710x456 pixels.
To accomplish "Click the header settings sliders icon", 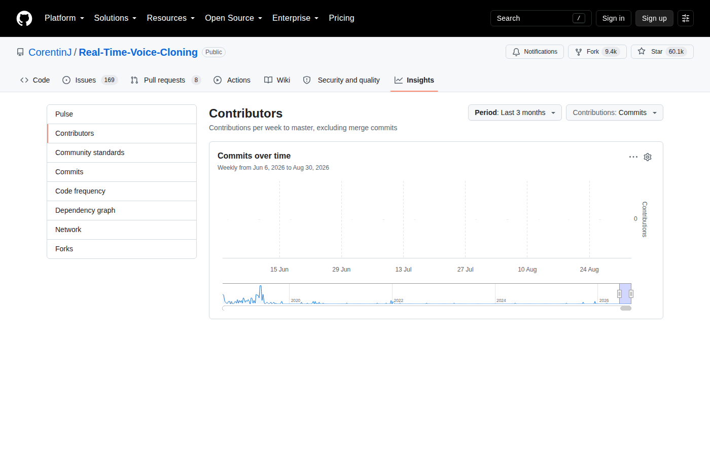I will pyautogui.click(x=686, y=18).
